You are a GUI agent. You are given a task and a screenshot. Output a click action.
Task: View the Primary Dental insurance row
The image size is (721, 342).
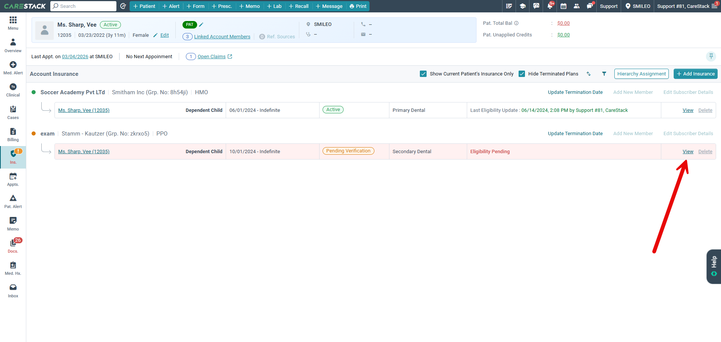[688, 110]
